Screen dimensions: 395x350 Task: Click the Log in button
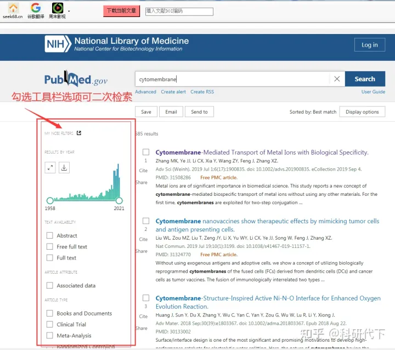(x=370, y=45)
